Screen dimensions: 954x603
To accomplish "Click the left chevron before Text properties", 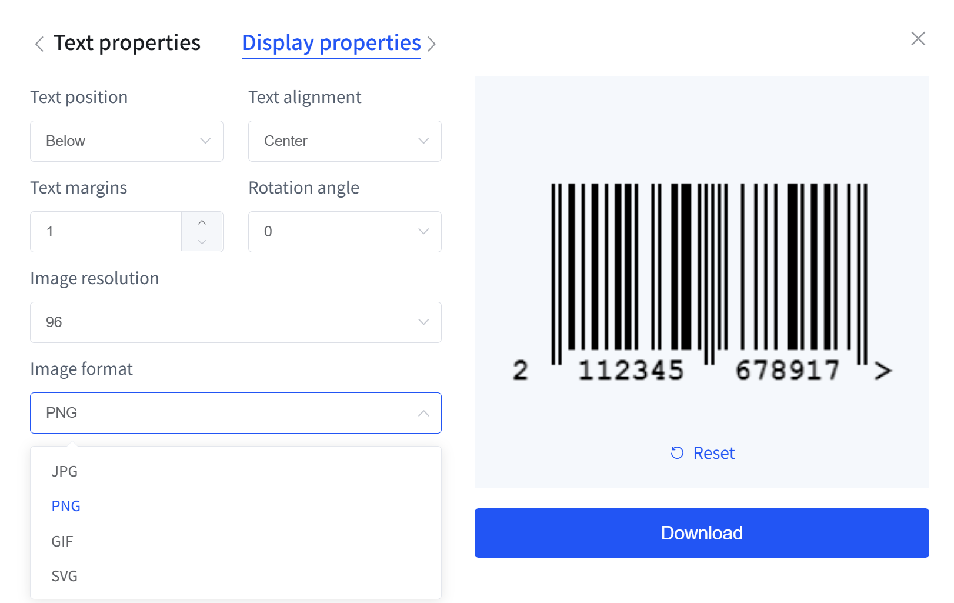I will click(x=39, y=44).
